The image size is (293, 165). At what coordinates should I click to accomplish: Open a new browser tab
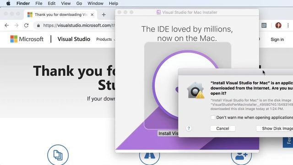(104, 15)
